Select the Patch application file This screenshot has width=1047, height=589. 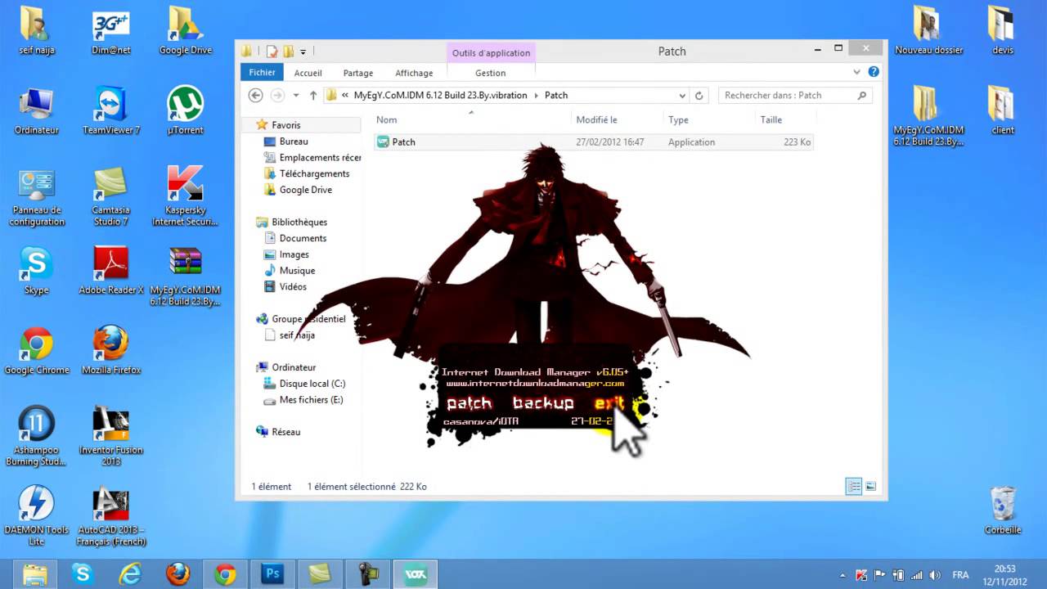[594, 142]
